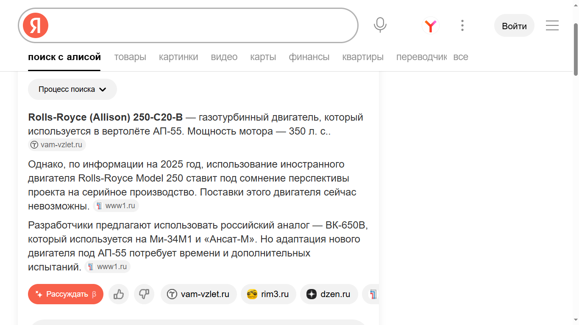The width and height of the screenshot is (579, 325).
Task: Like the answer with thumbs up
Action: pos(119,294)
